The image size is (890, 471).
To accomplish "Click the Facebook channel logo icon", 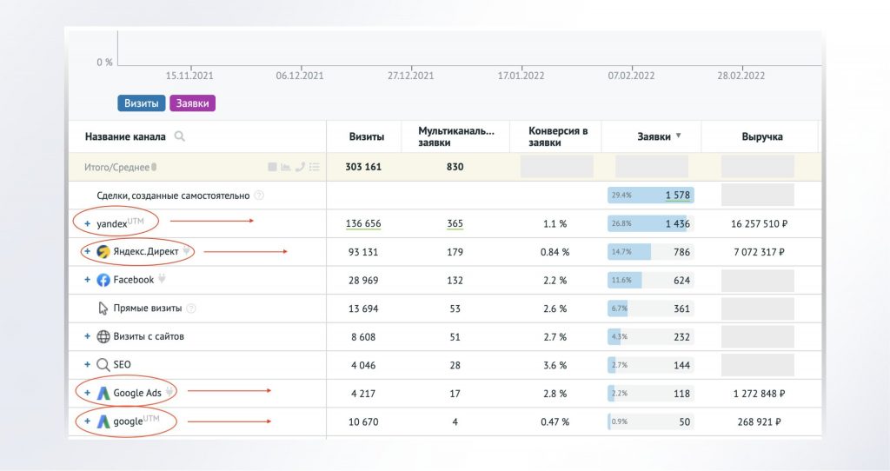I will [103, 280].
